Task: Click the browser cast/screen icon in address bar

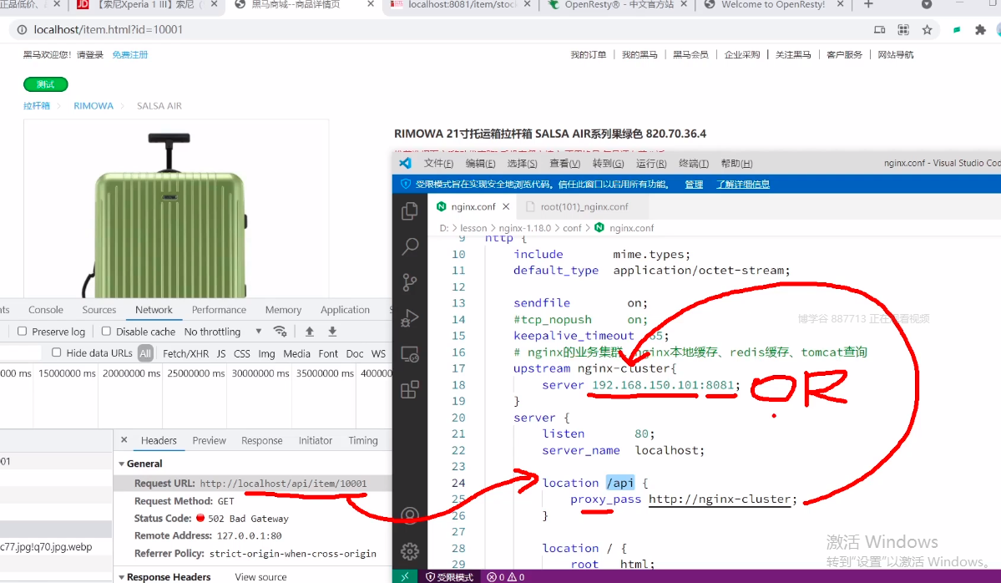Action: coord(879,29)
